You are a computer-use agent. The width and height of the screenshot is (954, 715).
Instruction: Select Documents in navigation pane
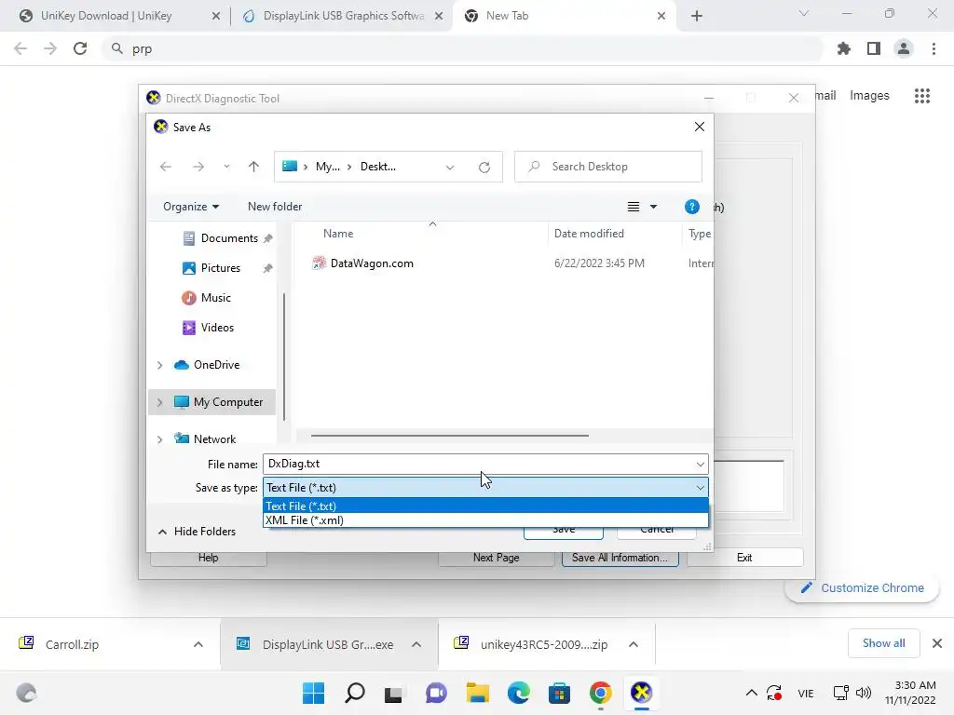click(x=228, y=238)
